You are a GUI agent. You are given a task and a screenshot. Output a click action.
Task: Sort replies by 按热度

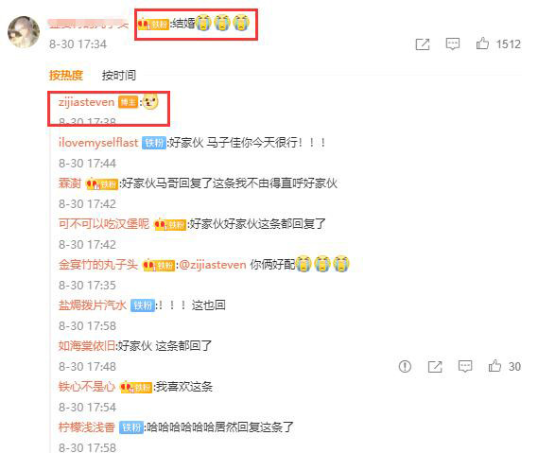point(66,75)
